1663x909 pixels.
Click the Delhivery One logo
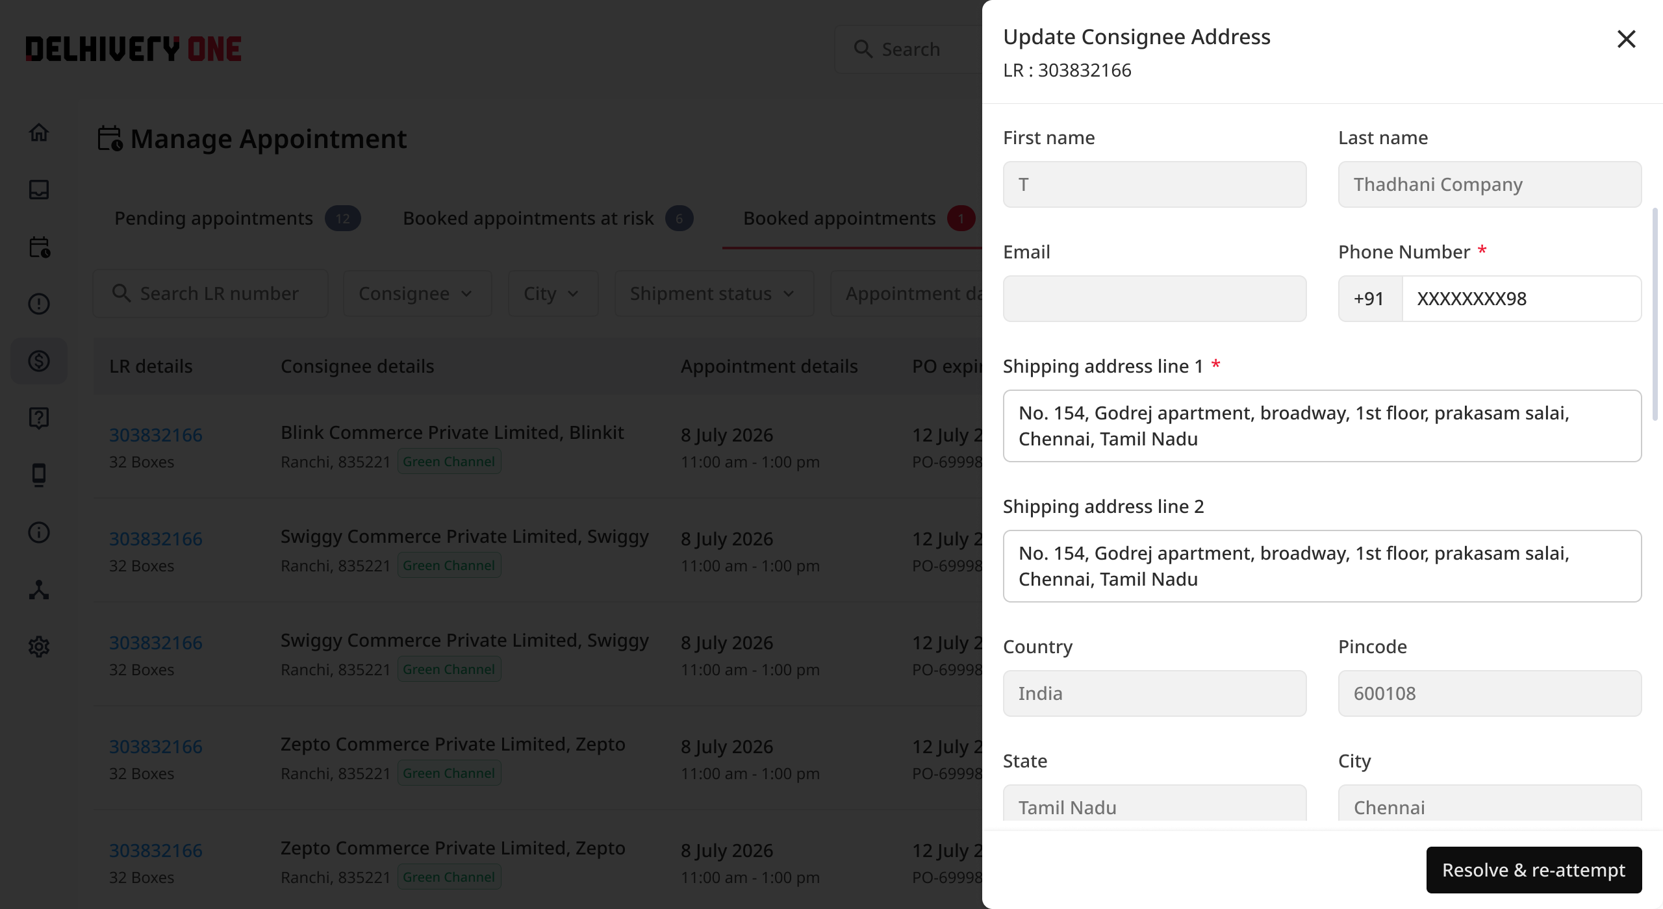tap(133, 49)
